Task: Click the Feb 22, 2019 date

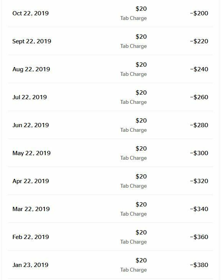Action: coord(31,237)
